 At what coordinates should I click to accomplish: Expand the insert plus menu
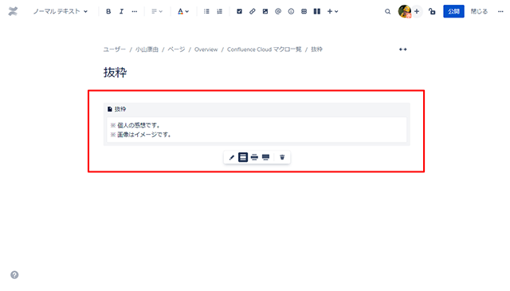(333, 11)
